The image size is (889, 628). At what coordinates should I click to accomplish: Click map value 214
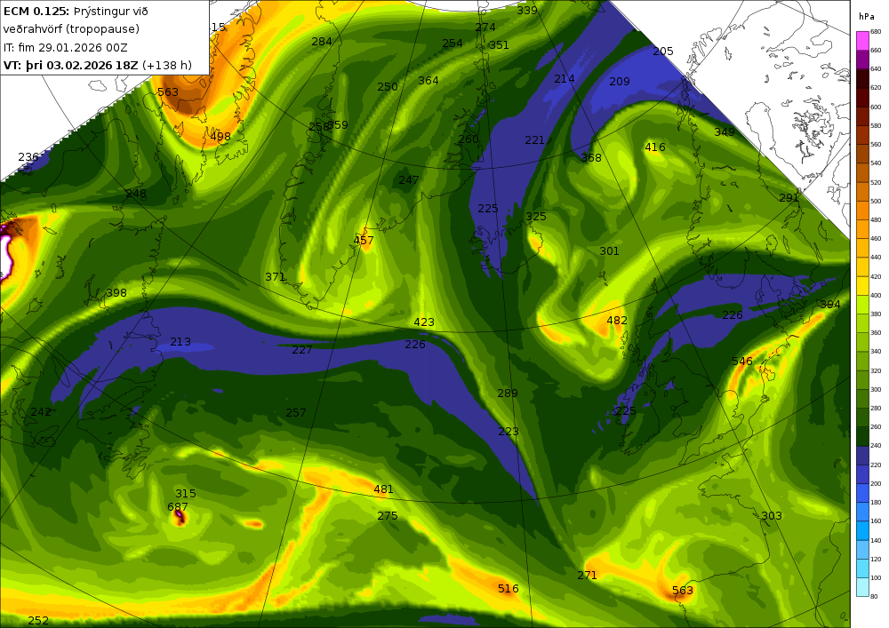(565, 79)
